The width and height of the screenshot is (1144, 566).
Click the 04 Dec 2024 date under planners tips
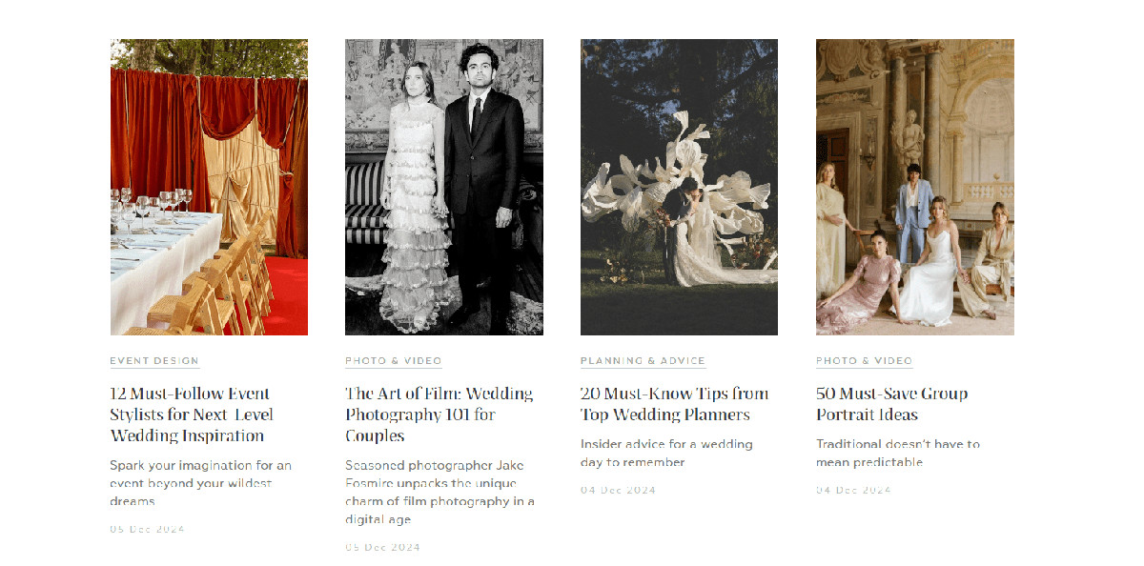618,490
